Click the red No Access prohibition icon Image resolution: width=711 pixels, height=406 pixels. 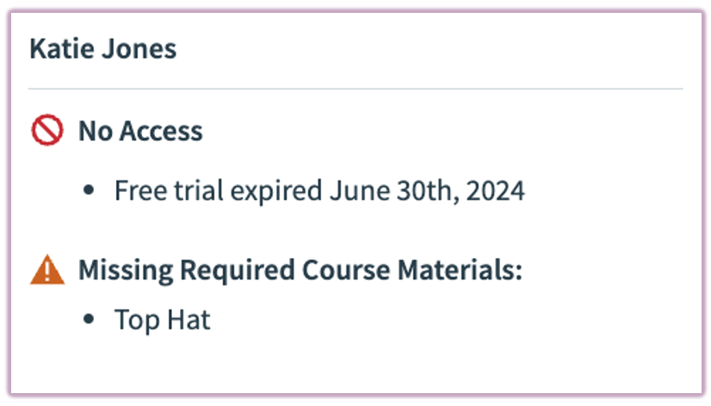point(47,132)
